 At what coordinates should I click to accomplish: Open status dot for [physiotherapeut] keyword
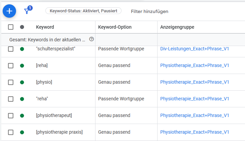[22, 116]
